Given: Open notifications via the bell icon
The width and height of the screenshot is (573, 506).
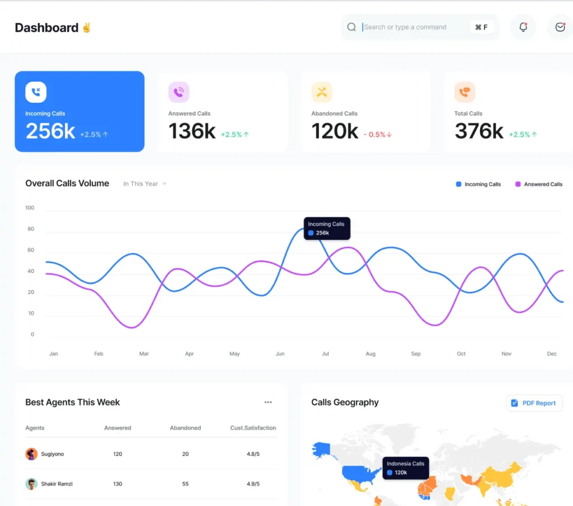Looking at the screenshot, I should (523, 27).
